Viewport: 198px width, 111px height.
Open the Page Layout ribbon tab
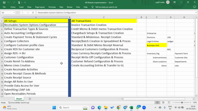[x=40, y=7]
